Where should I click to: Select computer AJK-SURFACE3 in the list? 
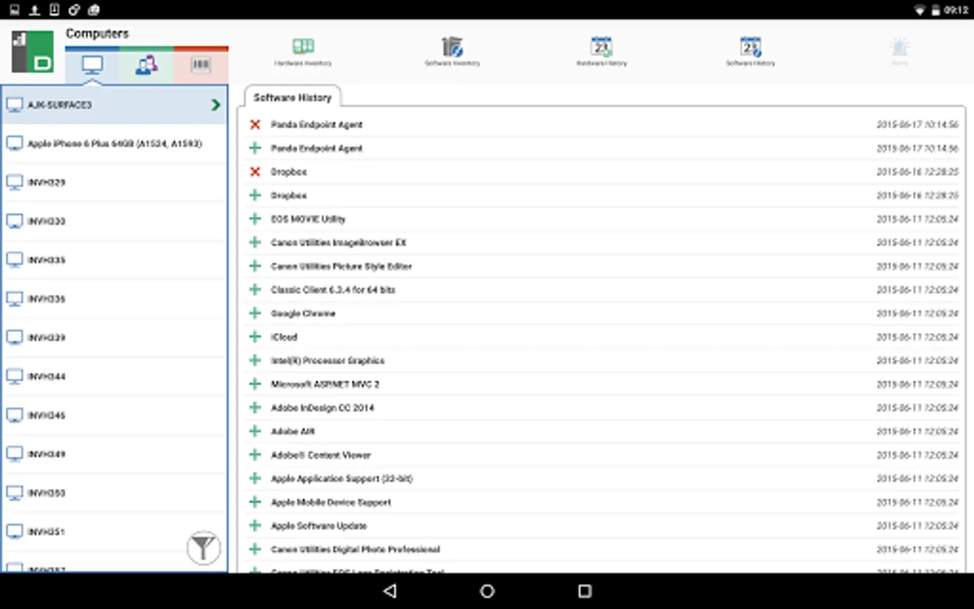click(x=115, y=105)
